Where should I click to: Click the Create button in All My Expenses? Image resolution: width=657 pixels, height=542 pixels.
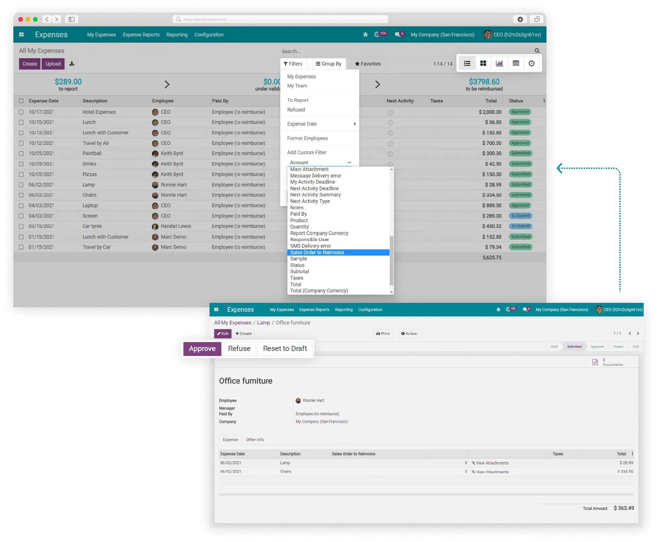pyautogui.click(x=30, y=64)
